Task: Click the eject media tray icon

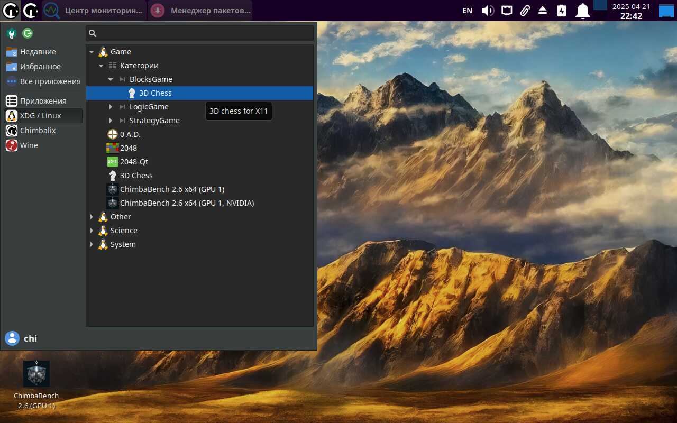Action: 543,11
